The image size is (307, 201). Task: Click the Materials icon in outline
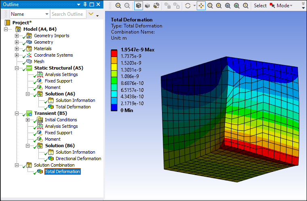click(x=29, y=49)
